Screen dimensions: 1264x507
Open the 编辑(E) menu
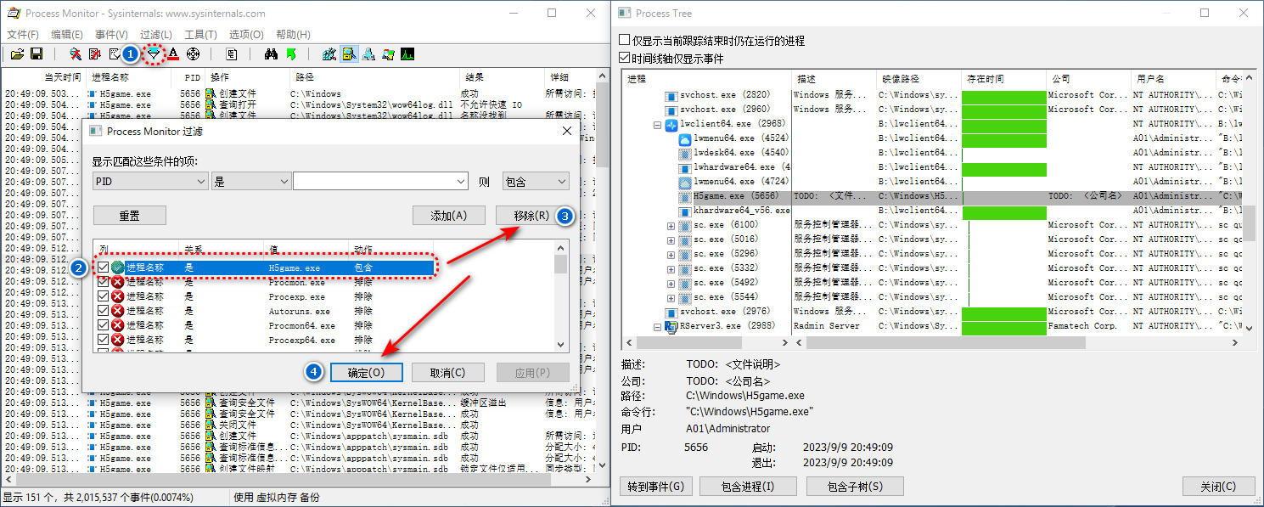tap(67, 35)
